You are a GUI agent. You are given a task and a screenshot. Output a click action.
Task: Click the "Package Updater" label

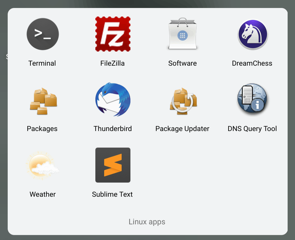point(182,129)
